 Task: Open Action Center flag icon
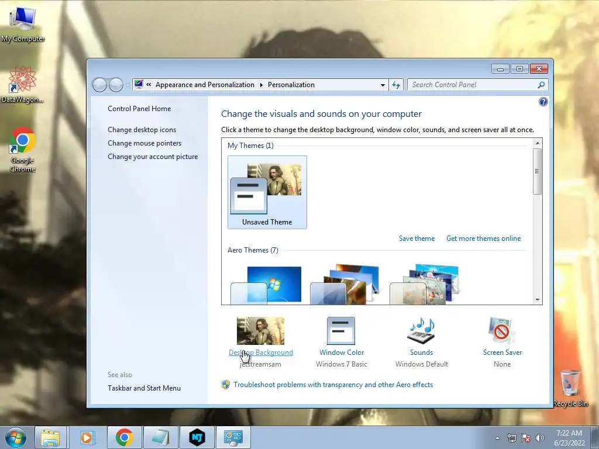coord(526,438)
